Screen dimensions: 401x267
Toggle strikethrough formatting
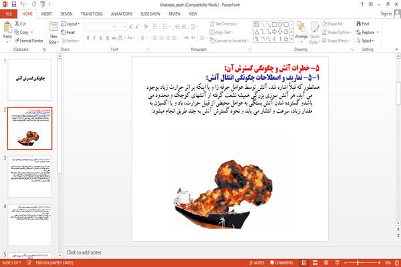[114, 38]
